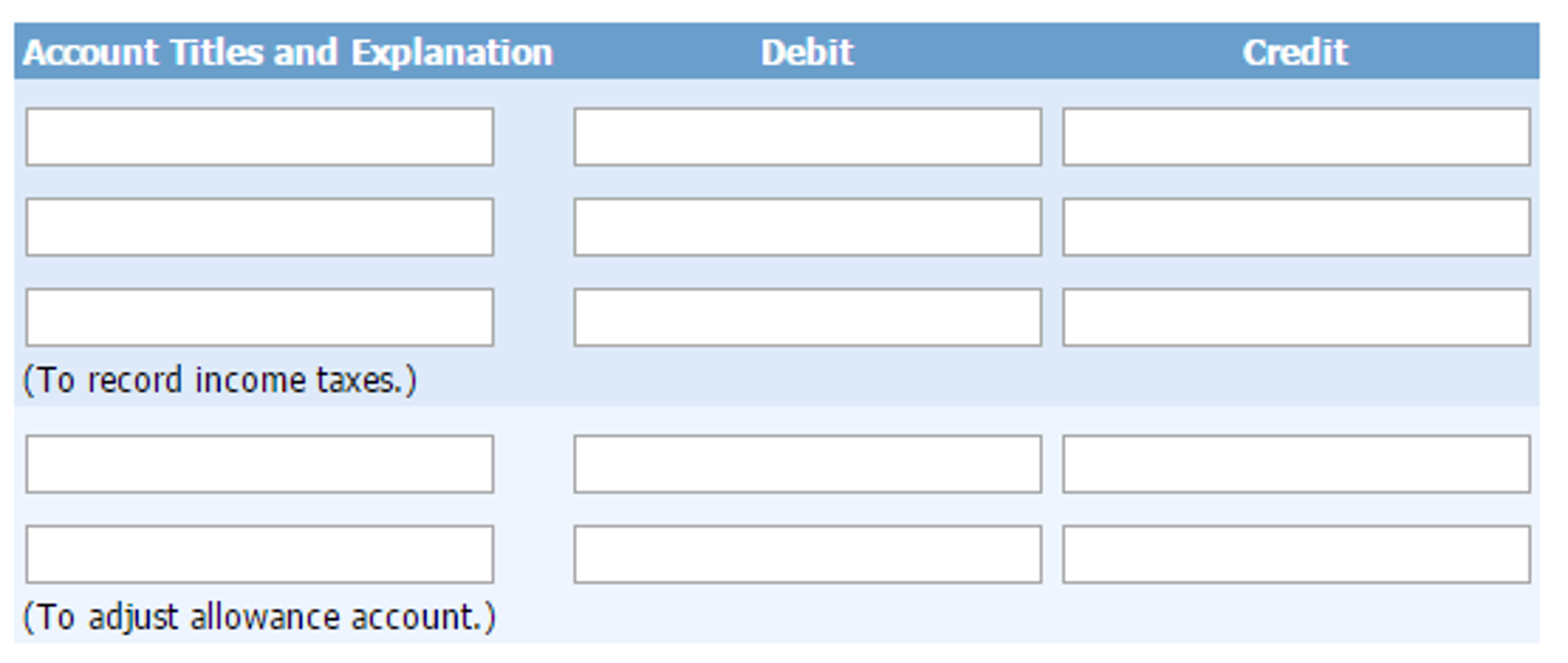1568x663 pixels.
Task: Click the Credit column header
Action: point(1294,53)
